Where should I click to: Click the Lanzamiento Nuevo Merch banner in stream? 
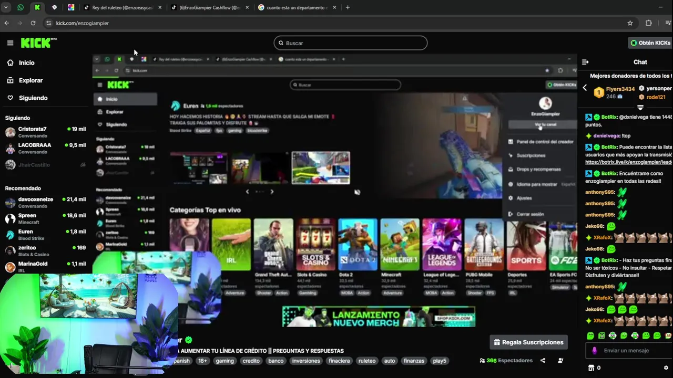tap(379, 317)
